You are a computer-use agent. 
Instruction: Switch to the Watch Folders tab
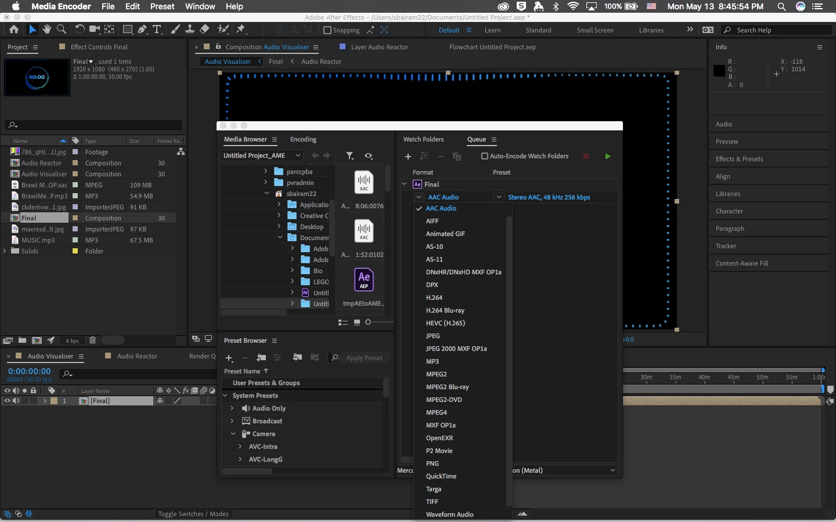[423, 139]
